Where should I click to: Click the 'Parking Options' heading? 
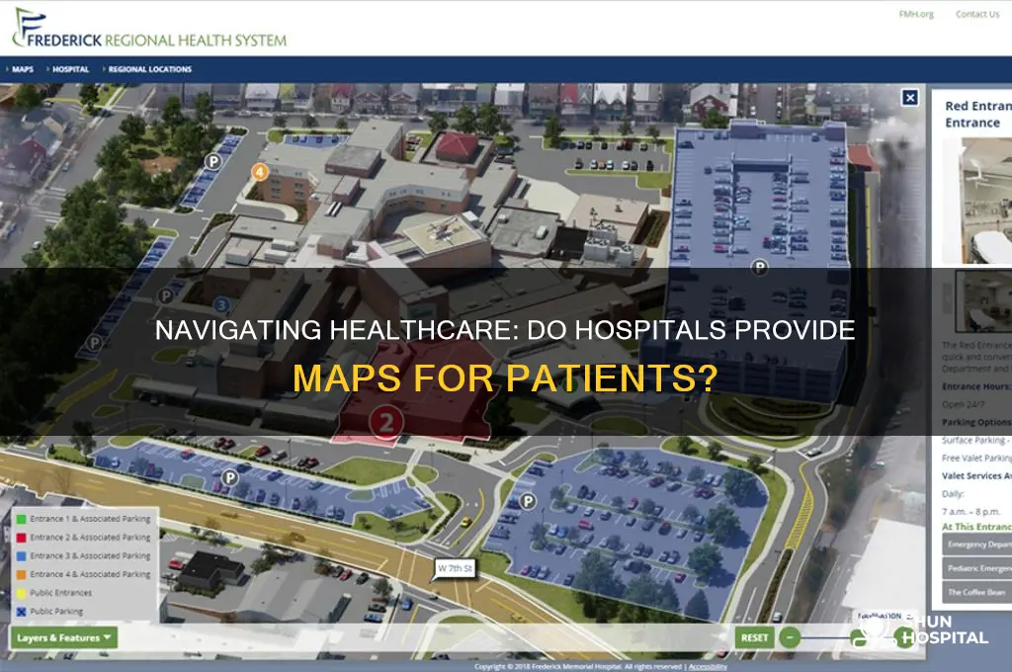[976, 422]
